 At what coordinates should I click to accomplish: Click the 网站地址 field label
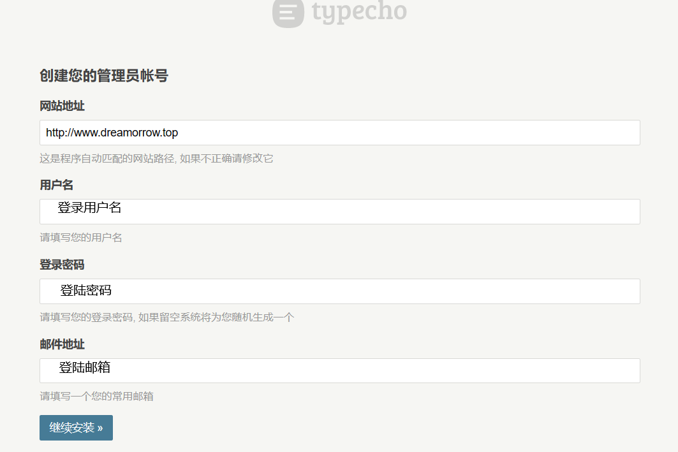coord(62,106)
